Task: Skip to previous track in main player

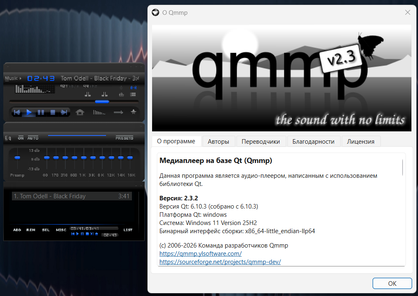Action: 17,112
